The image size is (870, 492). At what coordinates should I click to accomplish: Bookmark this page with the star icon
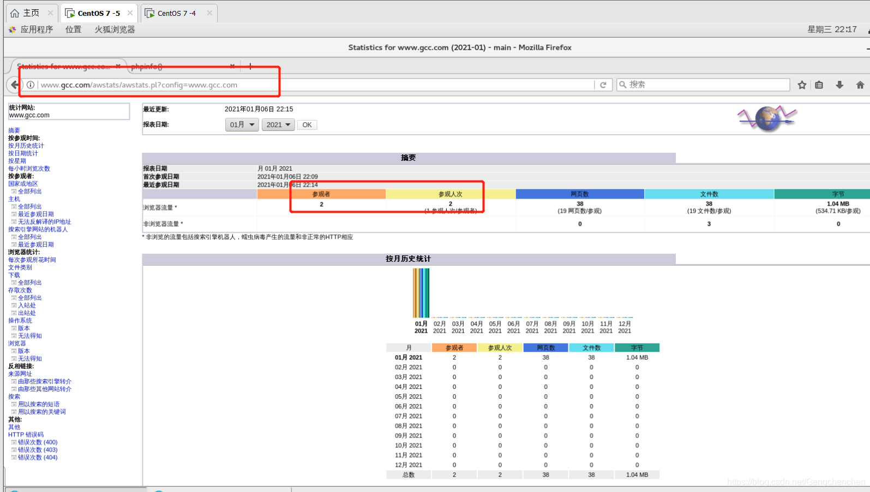click(802, 85)
